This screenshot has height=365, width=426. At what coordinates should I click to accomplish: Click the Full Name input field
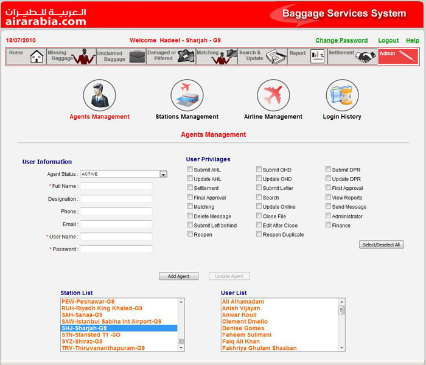(x=116, y=186)
